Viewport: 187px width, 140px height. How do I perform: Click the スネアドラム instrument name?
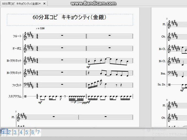click(15, 96)
